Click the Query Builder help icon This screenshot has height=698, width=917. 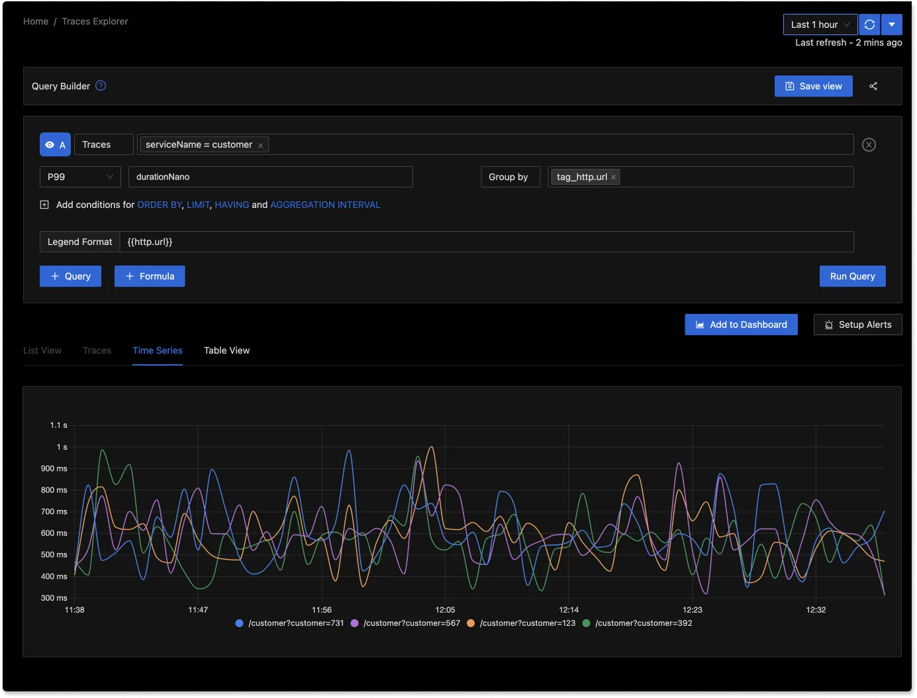click(101, 85)
